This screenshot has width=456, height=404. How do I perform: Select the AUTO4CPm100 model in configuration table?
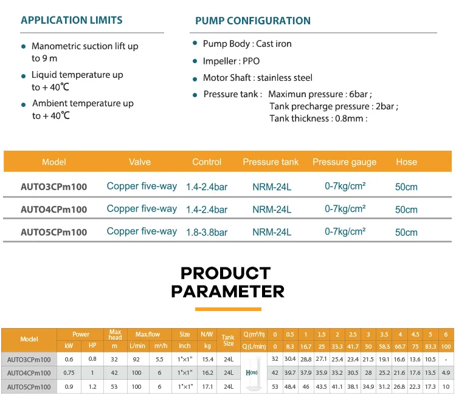[x=54, y=209]
